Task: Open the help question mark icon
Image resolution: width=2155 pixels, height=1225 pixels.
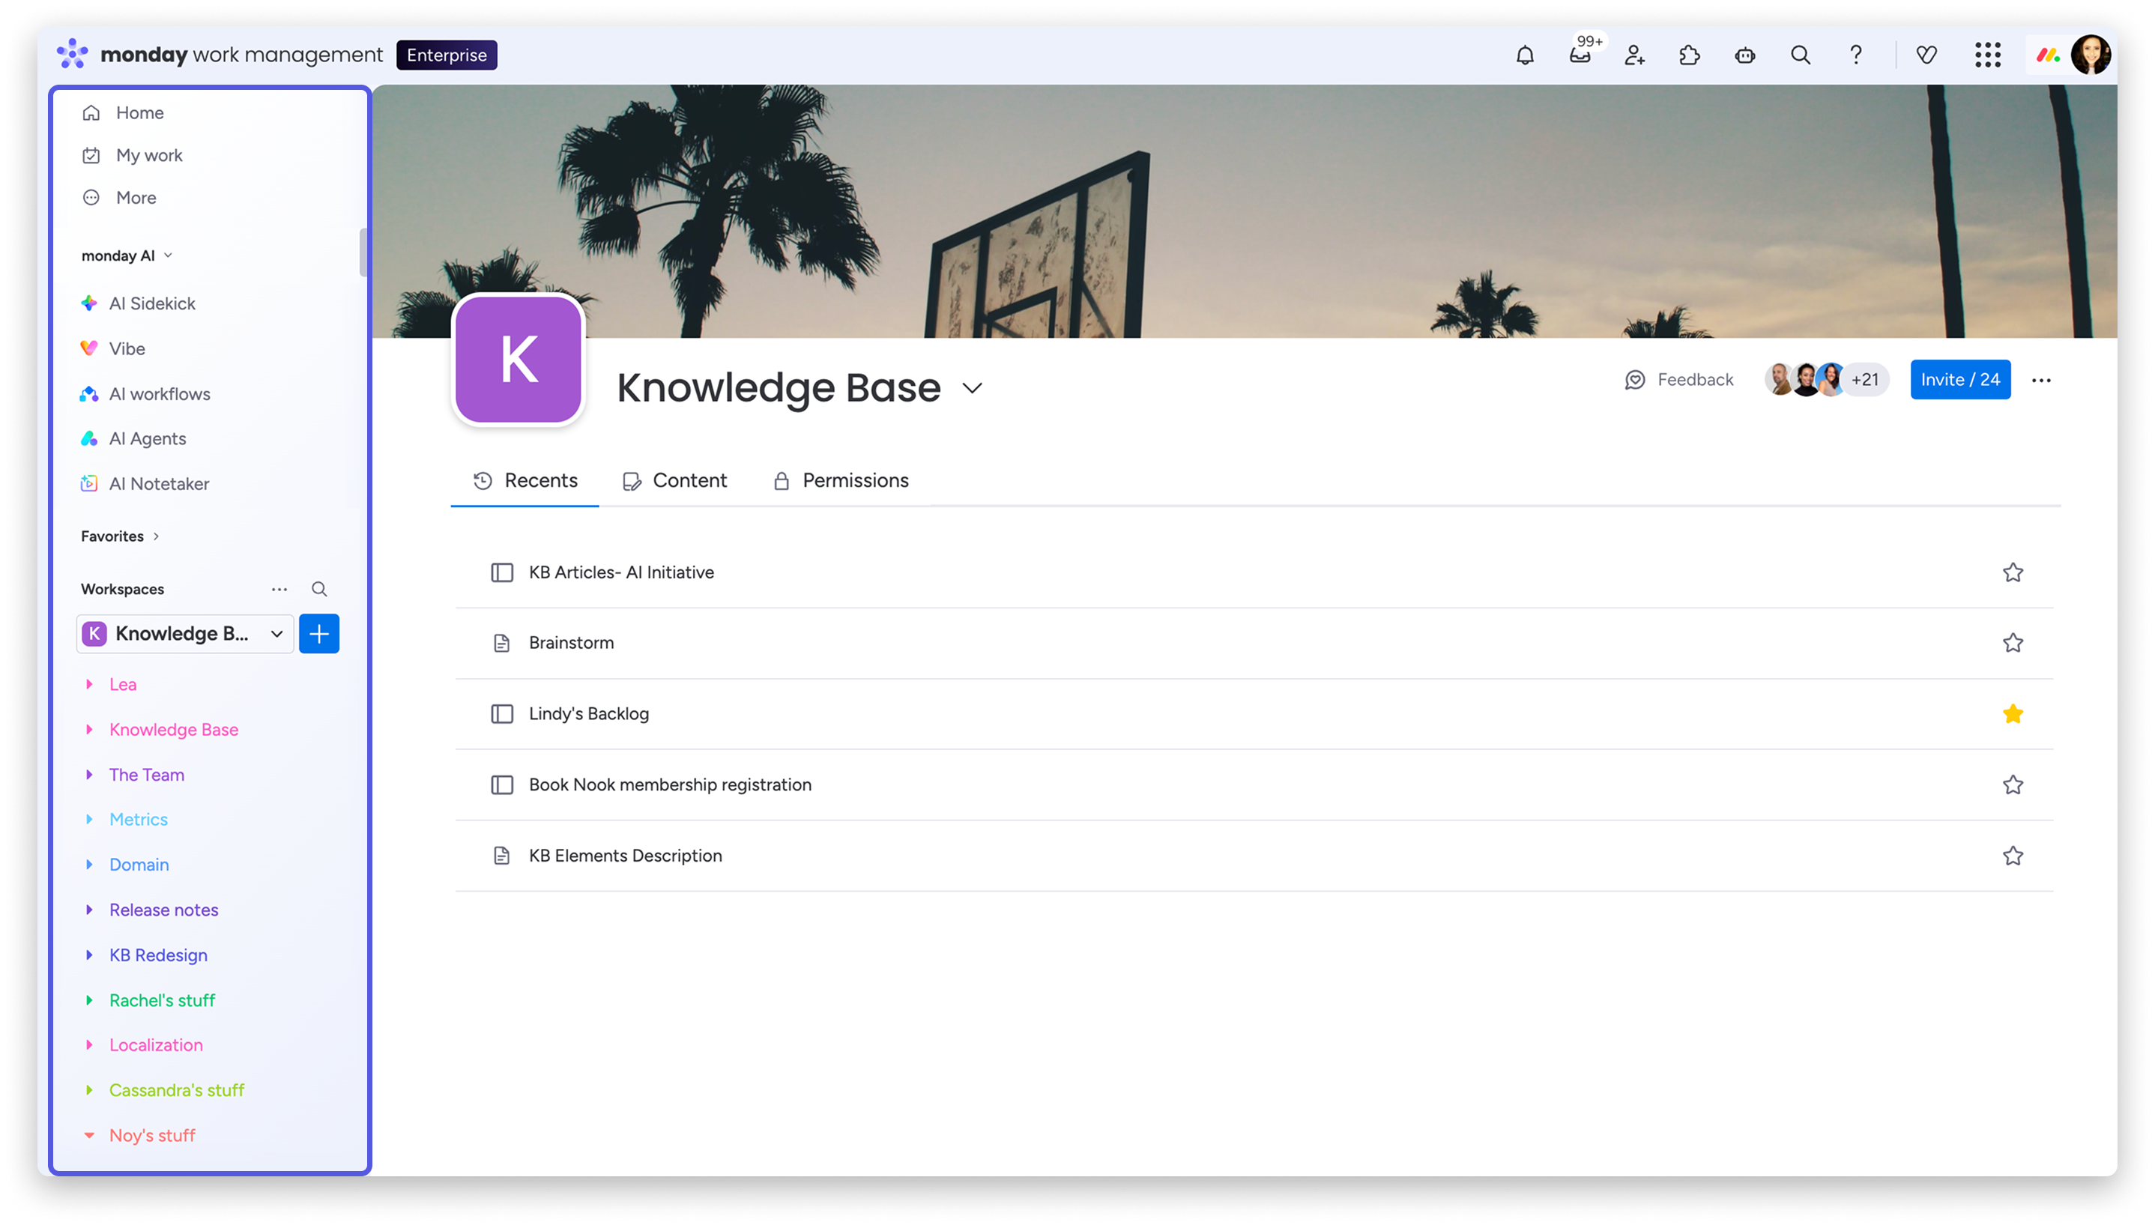Action: 1855,55
